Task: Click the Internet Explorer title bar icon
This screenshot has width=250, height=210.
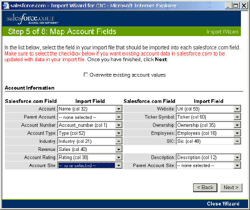Action: pyautogui.click(x=6, y=6)
